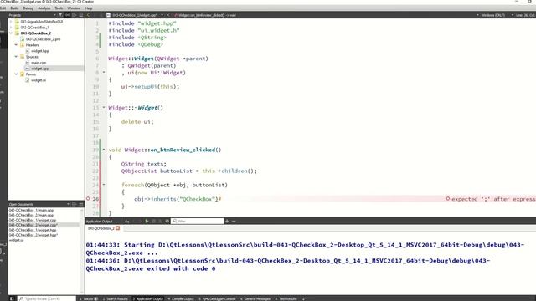Click the Type to locate input field
The height and width of the screenshot is (301, 536).
47,298
